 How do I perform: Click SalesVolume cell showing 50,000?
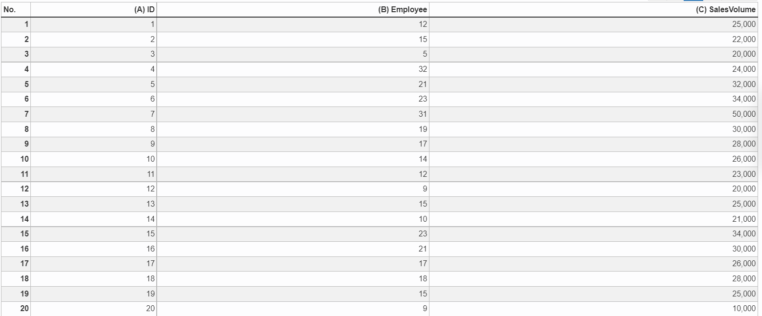(594, 114)
